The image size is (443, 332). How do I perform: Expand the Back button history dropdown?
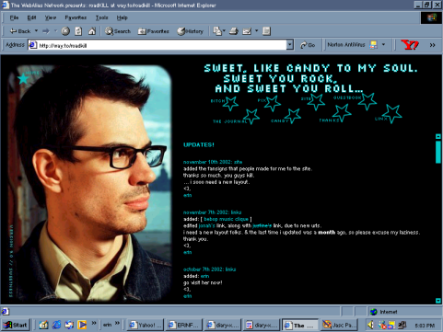36,30
